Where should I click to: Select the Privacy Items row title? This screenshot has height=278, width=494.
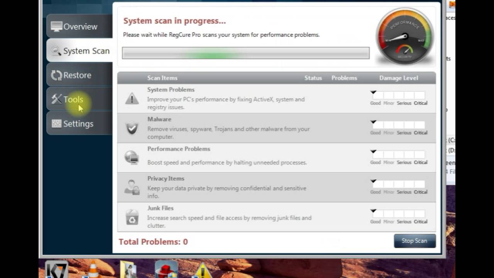click(166, 178)
